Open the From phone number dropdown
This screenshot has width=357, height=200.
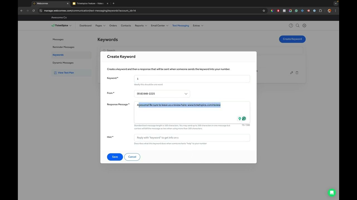(162, 94)
